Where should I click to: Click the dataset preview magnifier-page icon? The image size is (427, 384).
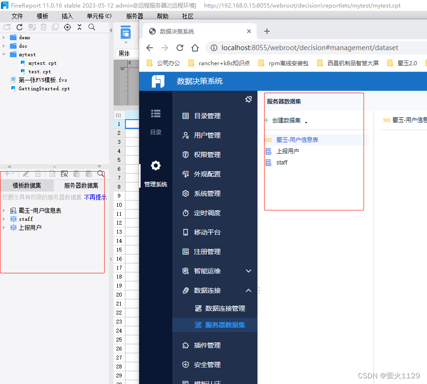53,174
